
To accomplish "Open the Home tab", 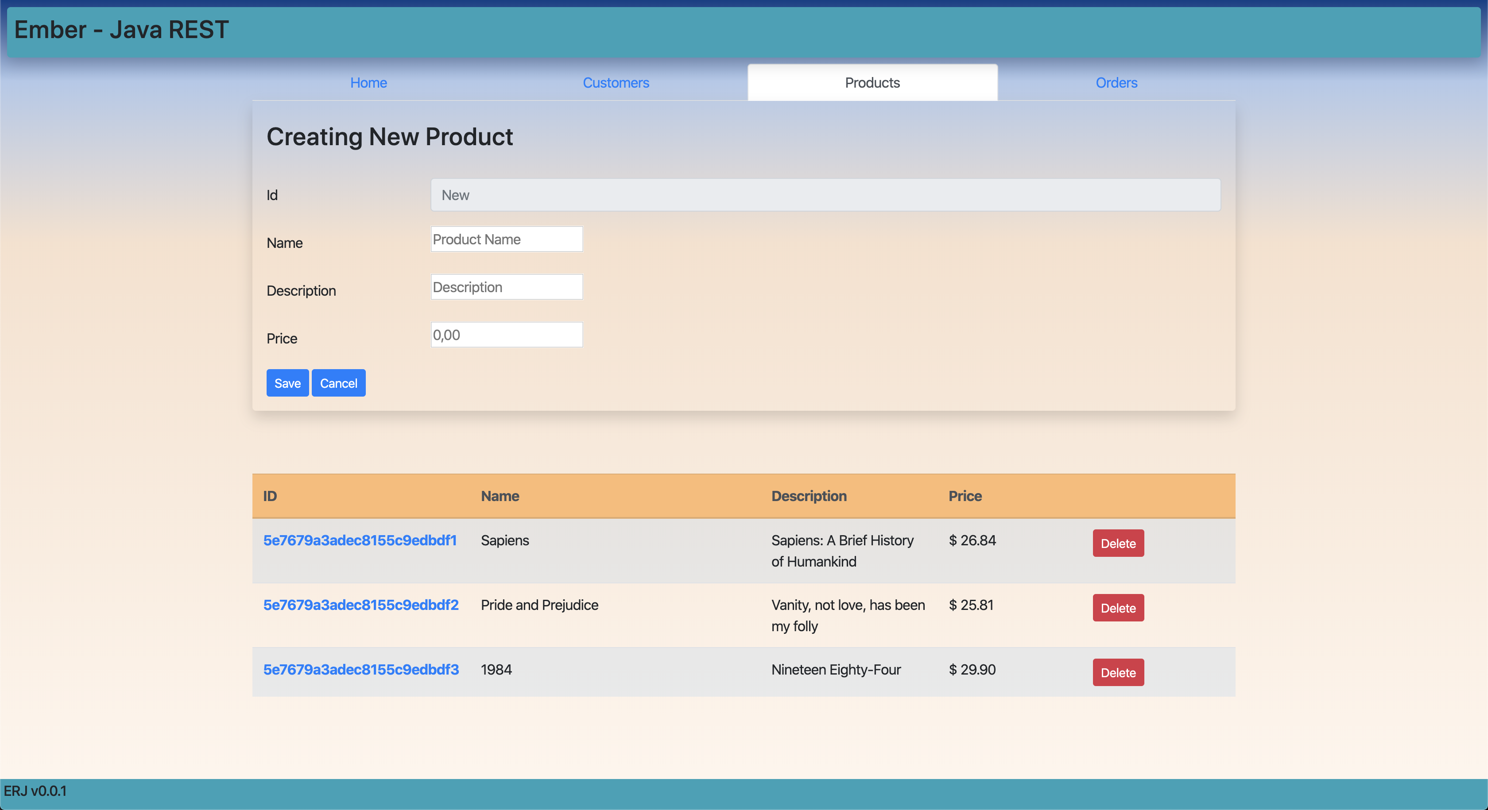I will pyautogui.click(x=368, y=83).
